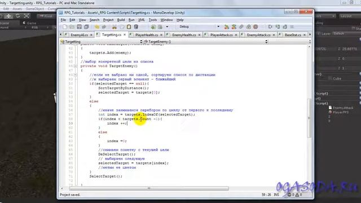Click the Debug start icon
Screen dimensions: 361x203
tap(234, 27)
